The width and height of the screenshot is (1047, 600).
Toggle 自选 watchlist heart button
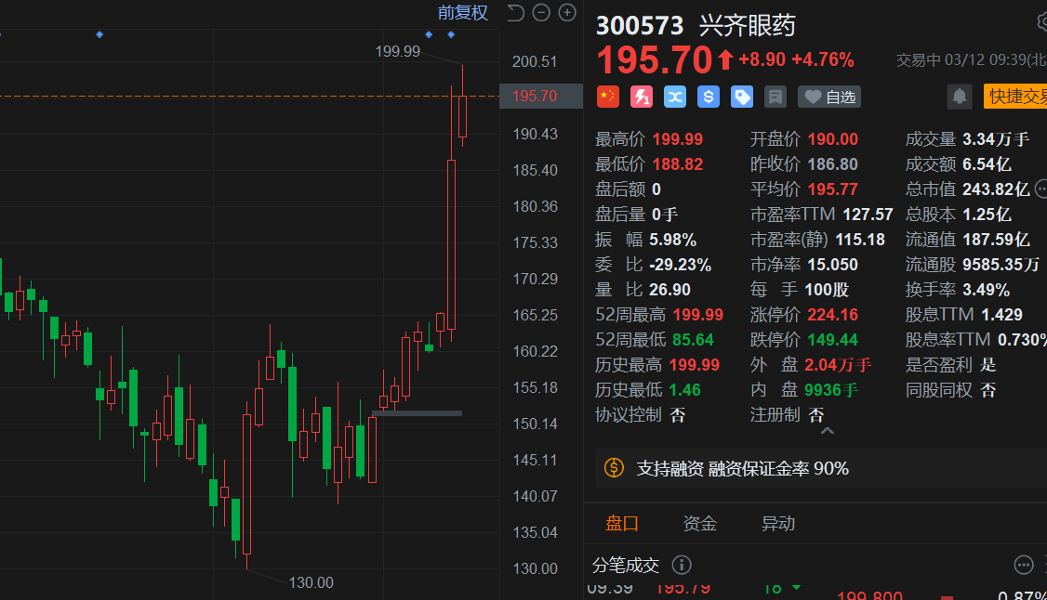click(829, 98)
